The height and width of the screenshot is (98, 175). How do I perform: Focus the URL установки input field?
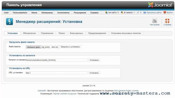pos(57,73)
